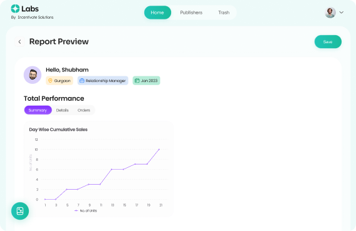Expand the profile dropdown chevron
356x231 pixels.
(x=341, y=13)
